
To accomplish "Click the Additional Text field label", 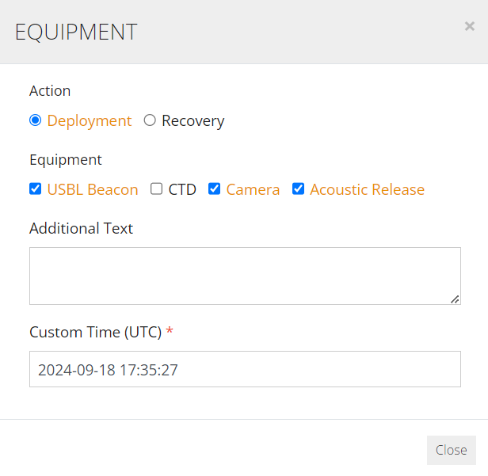I will click(82, 228).
